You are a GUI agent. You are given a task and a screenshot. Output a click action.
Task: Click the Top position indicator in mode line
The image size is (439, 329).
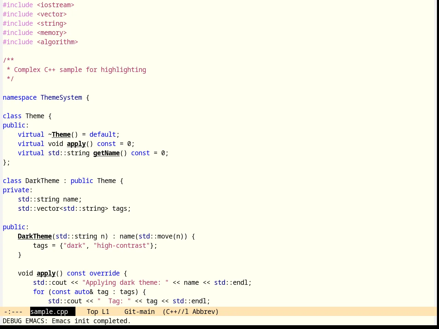[92, 312]
